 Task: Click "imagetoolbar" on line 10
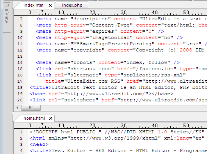pyautogui.click(x=111, y=38)
